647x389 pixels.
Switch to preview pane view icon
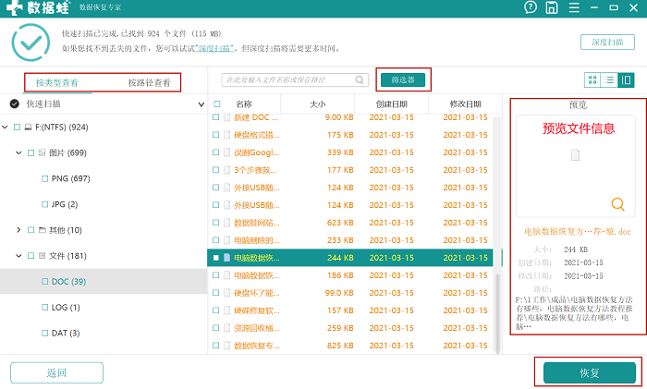(626, 79)
